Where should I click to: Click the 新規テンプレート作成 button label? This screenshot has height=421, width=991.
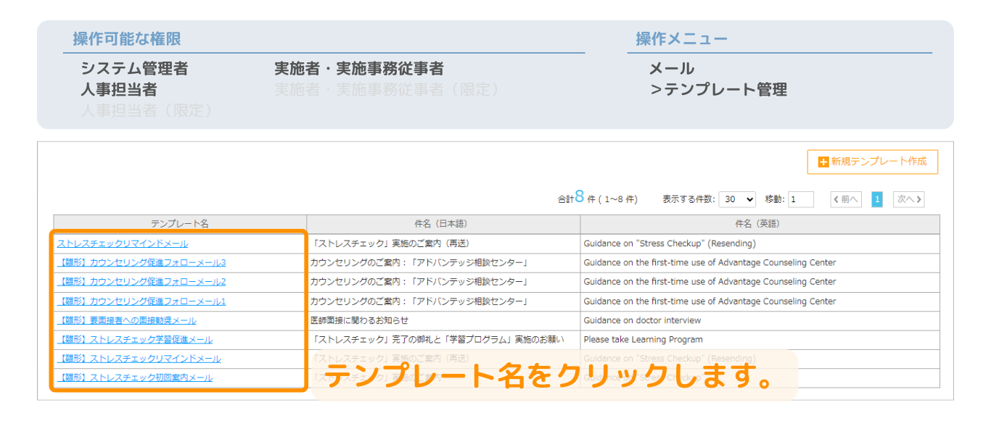pyautogui.click(x=879, y=162)
